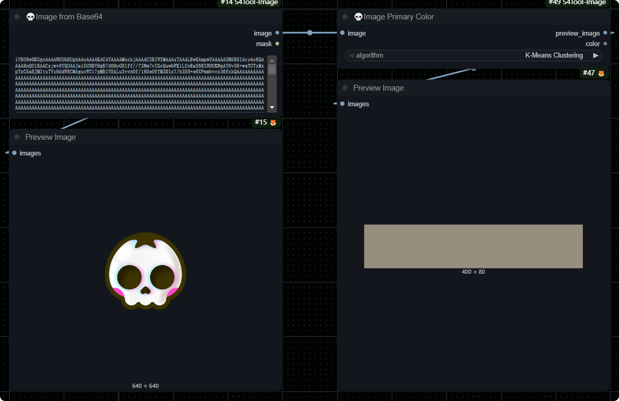Click inside the base64 text field
The width and height of the screenshot is (619, 401).
(139, 84)
